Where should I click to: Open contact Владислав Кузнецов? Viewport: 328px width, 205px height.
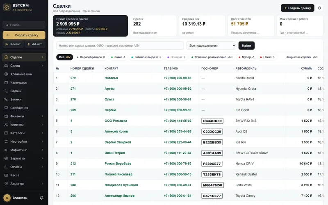coord(121,185)
